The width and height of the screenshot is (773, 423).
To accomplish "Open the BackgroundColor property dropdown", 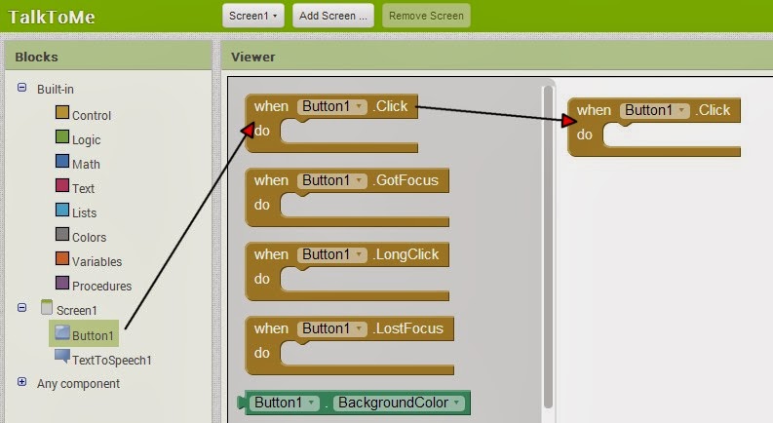I will [x=400, y=403].
